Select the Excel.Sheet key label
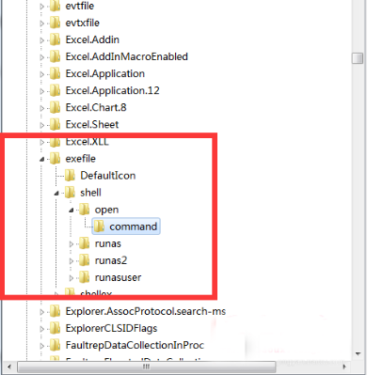Image resolution: width=368 pixels, height=375 pixels. click(92, 124)
